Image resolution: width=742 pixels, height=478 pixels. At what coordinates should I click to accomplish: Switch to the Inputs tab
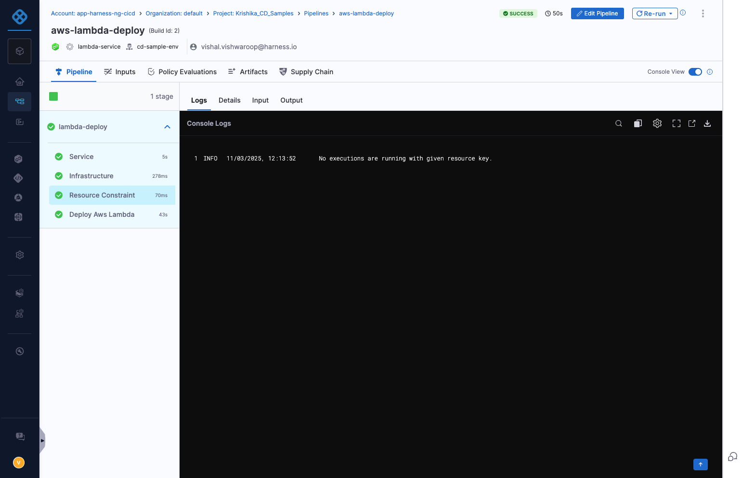[x=120, y=72]
